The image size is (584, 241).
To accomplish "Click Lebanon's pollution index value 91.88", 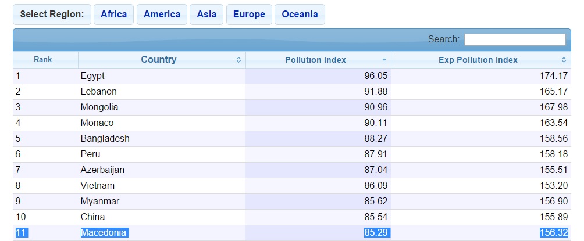I will pos(376,92).
